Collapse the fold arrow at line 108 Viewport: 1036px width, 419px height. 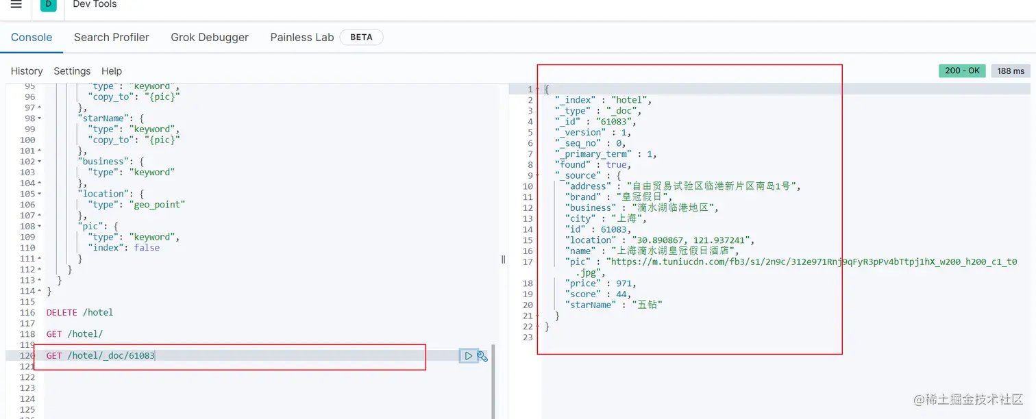pos(39,226)
